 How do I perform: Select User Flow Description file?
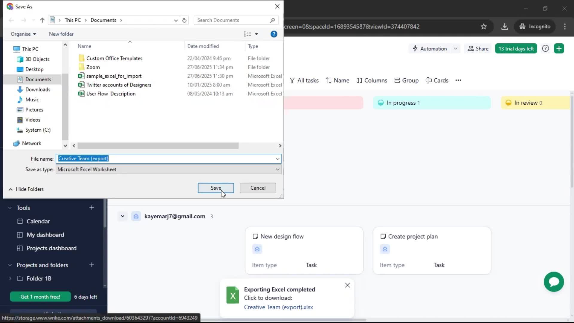pos(111,94)
